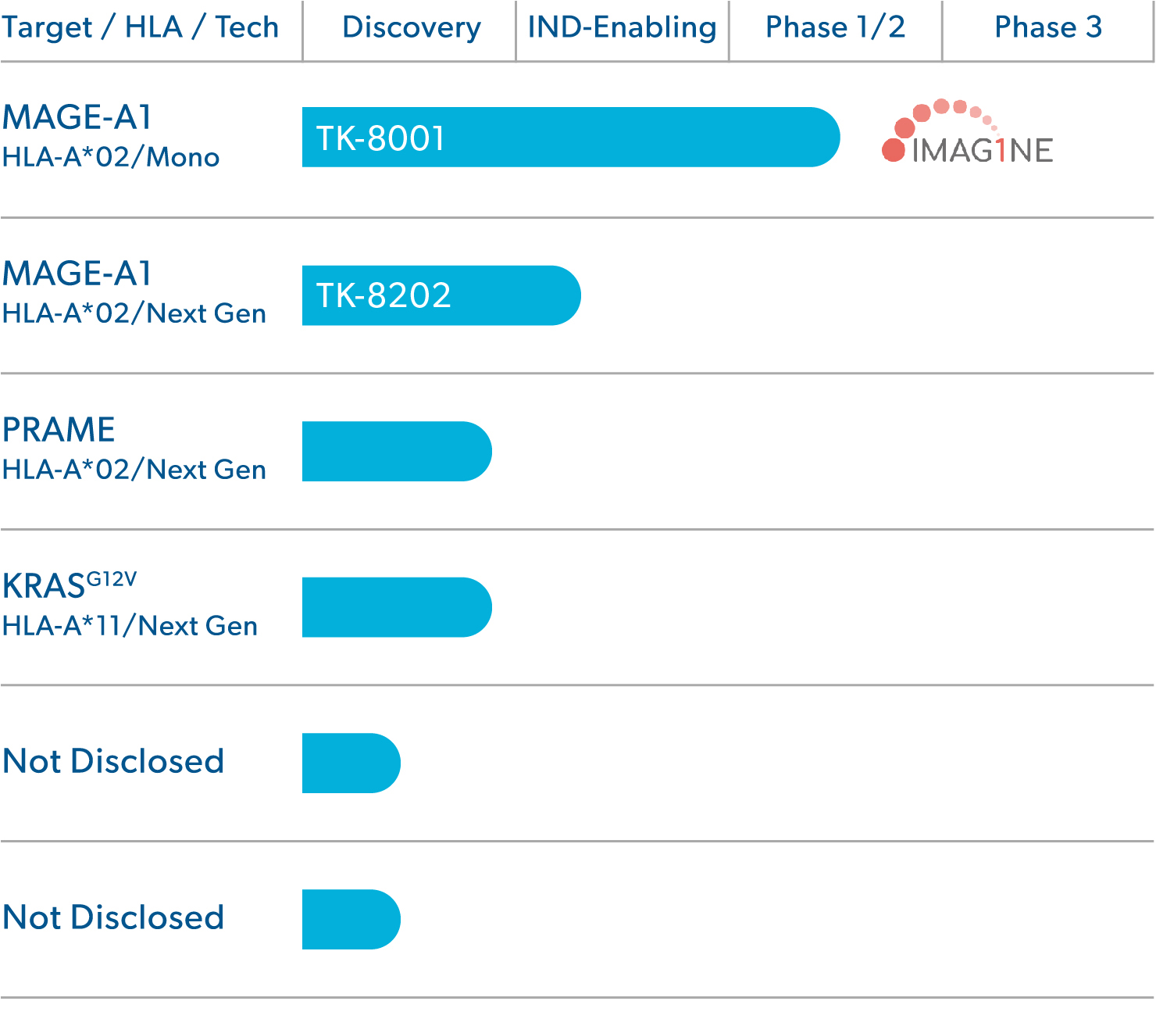Image resolution: width=1156 pixels, height=1019 pixels.
Task: Select the Discovery column header
Action: tap(412, 27)
